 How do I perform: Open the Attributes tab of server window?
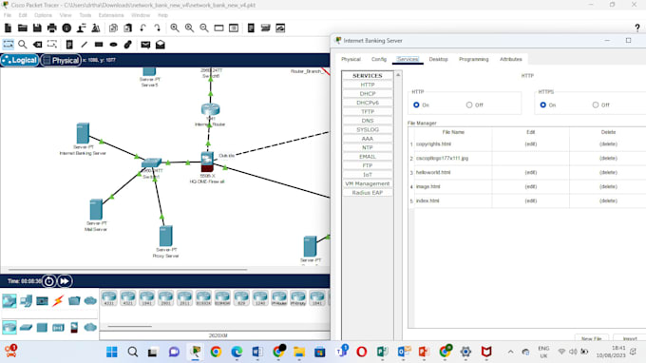point(511,59)
